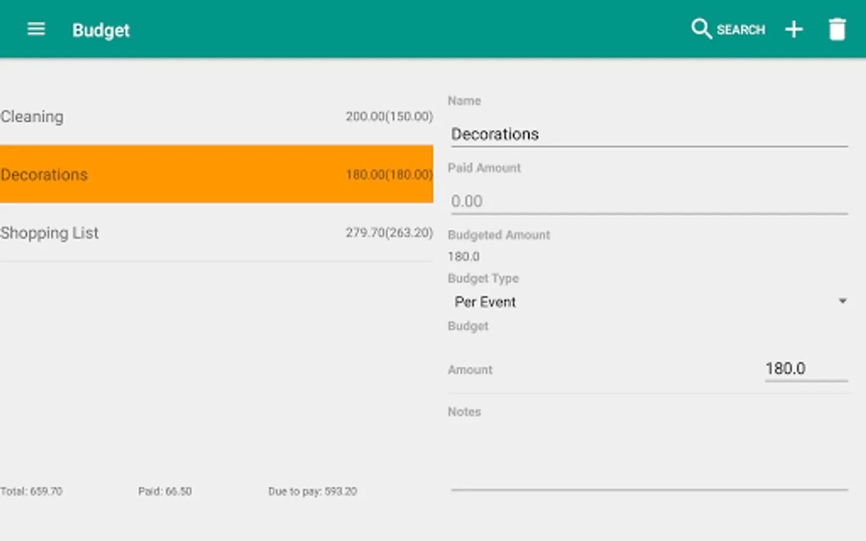
Task: Click the Due to pay: 593.20 summary
Action: coord(313,491)
